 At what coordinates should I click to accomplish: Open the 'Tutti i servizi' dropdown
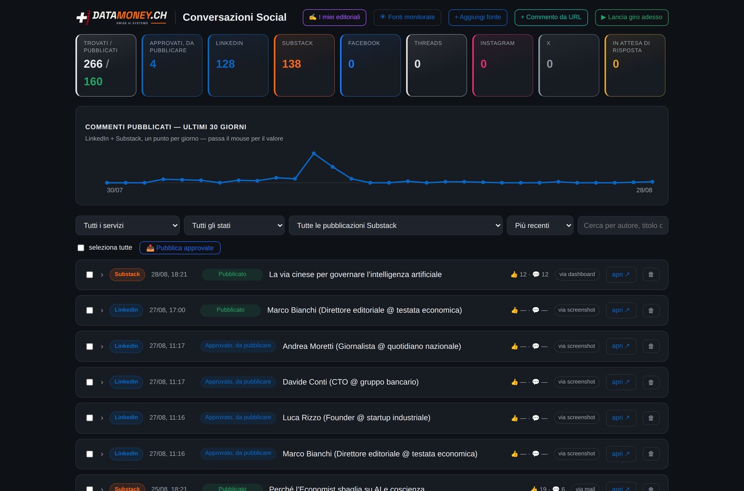(128, 225)
